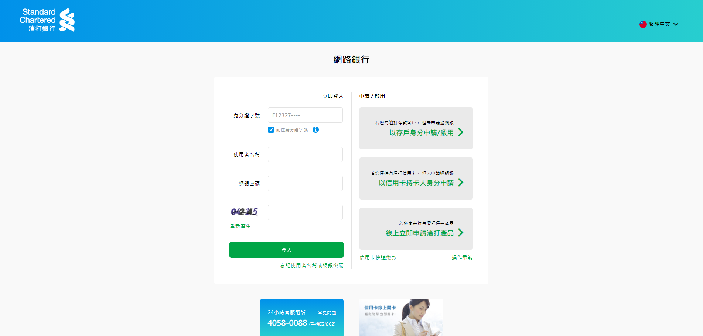Click the chevron on 以存戶身分申請/啟用 card
Screen dimensions: 703x336
461,132
